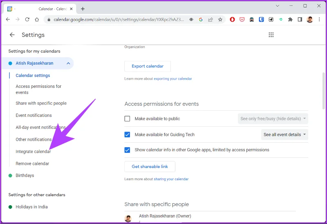Open All-day event notifications section

tap(40, 127)
